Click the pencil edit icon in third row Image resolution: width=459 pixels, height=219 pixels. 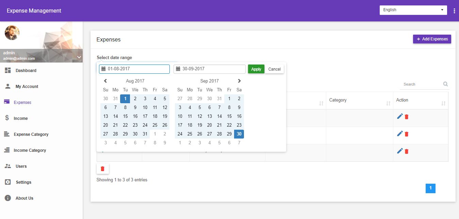(x=400, y=151)
